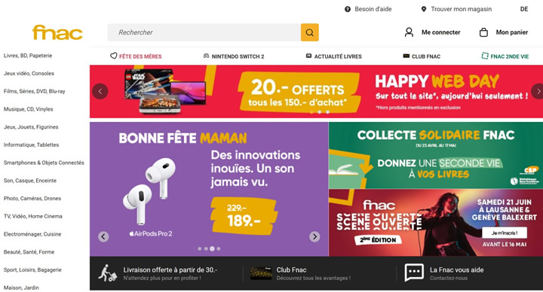Select first pagination dot of purple carousel
This screenshot has height=292, width=543.
(199, 249)
